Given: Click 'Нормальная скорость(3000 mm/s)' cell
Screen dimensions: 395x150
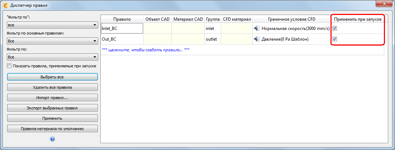Looking at the screenshot, I should [292, 28].
